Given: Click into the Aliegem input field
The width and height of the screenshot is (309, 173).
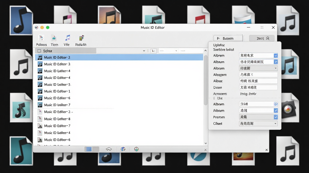Looking at the screenshot, I should pos(258,74).
